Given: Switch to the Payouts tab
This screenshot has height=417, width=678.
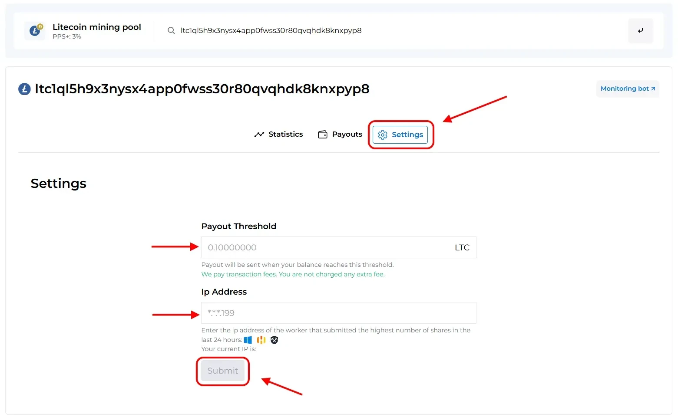Looking at the screenshot, I should pyautogui.click(x=347, y=135).
